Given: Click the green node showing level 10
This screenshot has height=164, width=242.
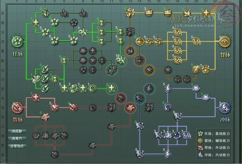Looking at the screenshot, I should coord(121,60).
